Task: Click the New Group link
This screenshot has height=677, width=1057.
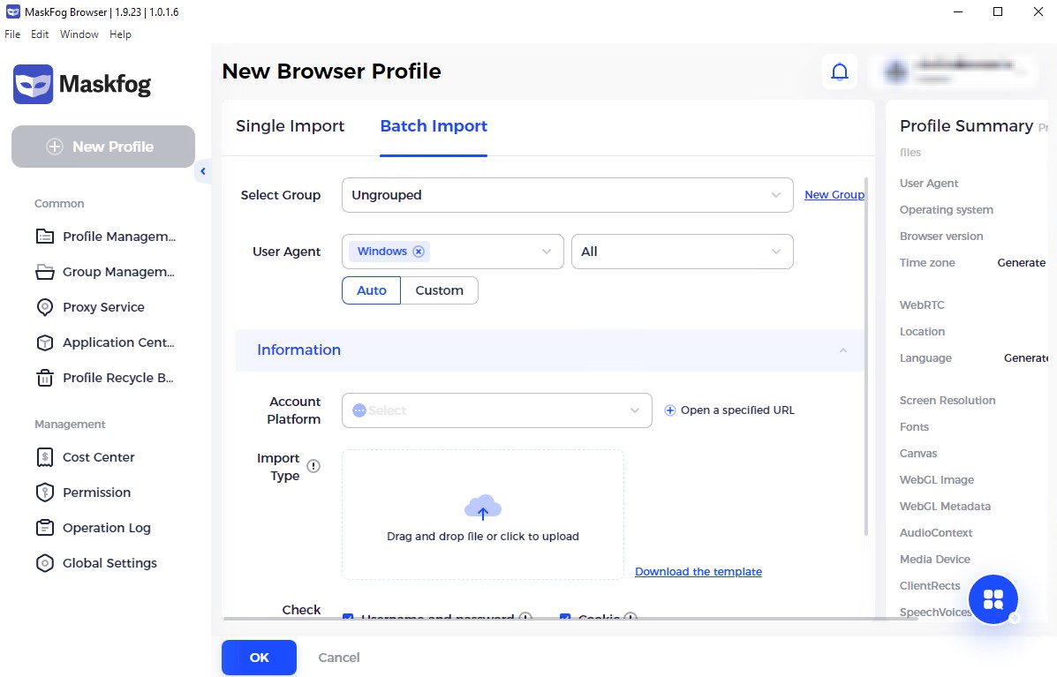Action: point(834,195)
